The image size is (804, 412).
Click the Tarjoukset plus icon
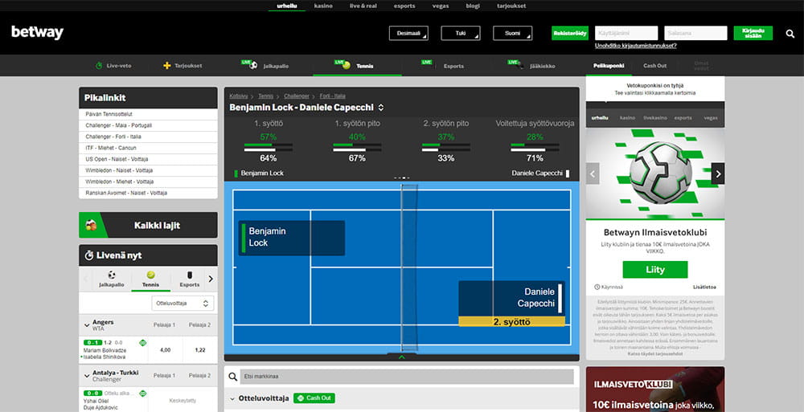click(166, 66)
